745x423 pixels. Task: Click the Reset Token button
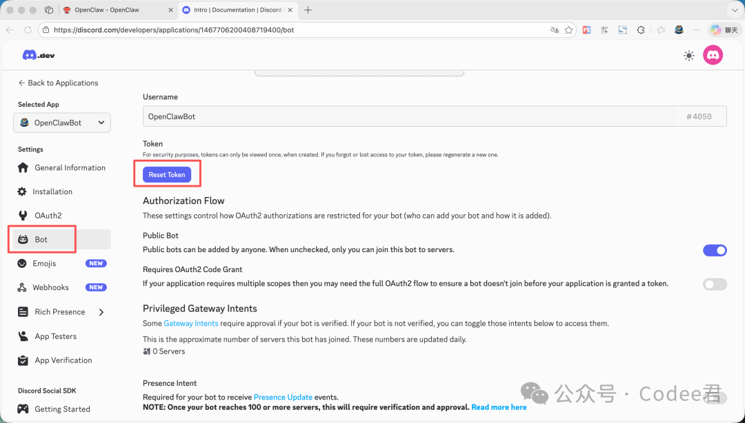(x=167, y=175)
